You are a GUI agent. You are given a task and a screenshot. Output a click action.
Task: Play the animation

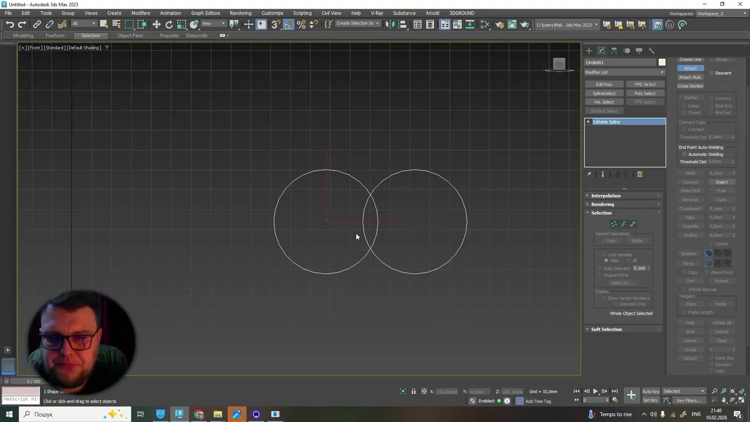click(595, 391)
